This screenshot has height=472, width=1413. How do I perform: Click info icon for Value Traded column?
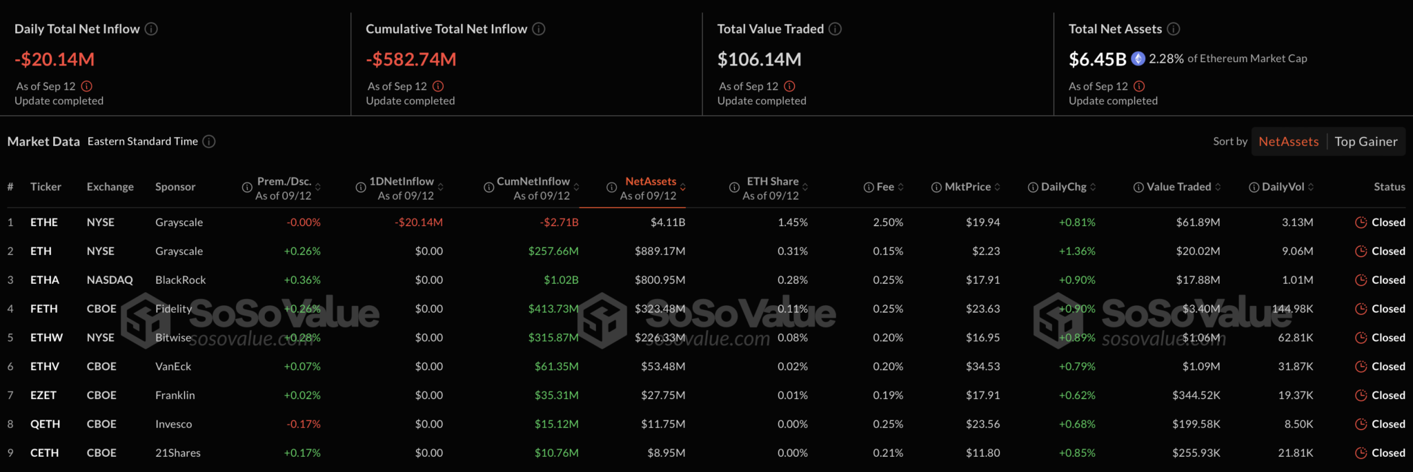(1138, 187)
